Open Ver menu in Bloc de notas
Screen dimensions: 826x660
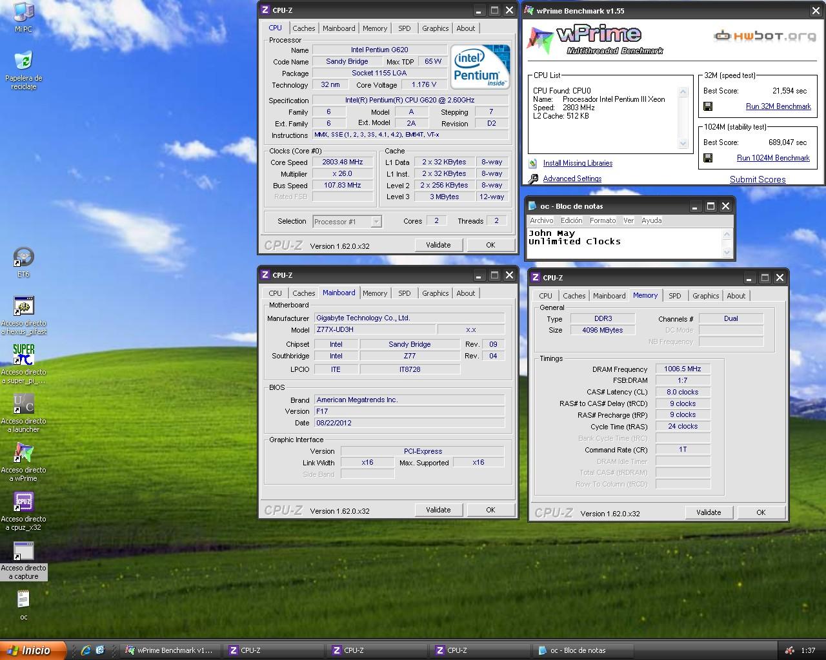(x=628, y=220)
